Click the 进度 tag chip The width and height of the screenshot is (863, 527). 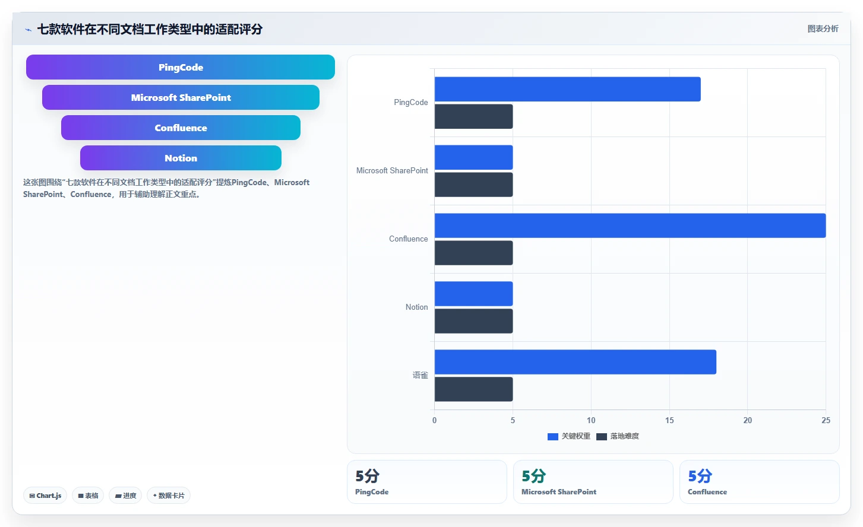pyautogui.click(x=125, y=496)
